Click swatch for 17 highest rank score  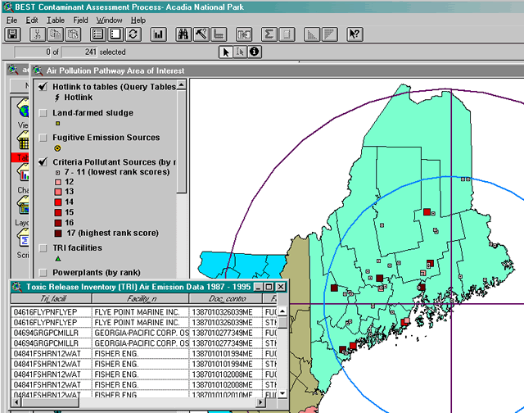pos(58,233)
